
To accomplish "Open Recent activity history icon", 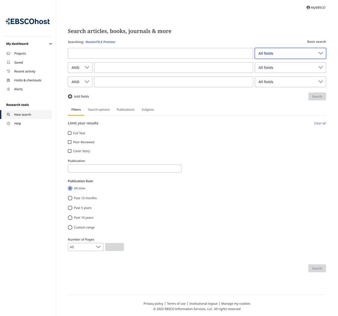I will [x=8, y=71].
